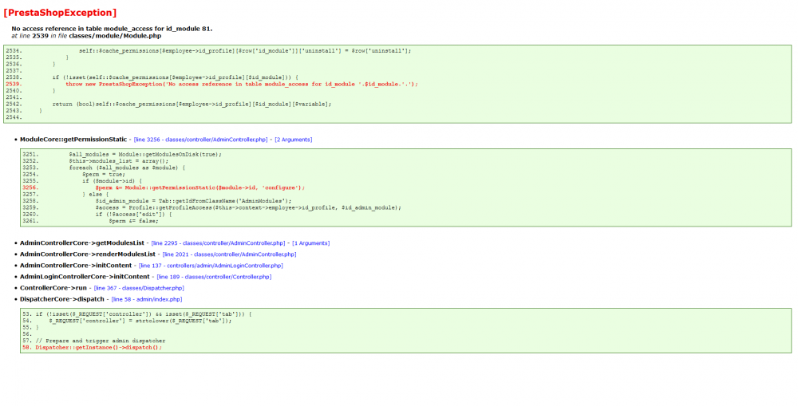Open the line 137 AdminLoginController.php link

211,266
